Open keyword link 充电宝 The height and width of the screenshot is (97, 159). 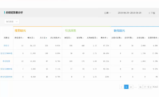tap(6, 46)
